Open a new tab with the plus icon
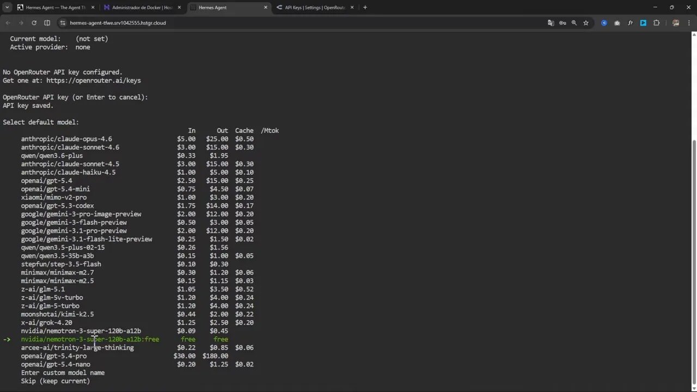Viewport: 697px width, 392px height. point(365,8)
